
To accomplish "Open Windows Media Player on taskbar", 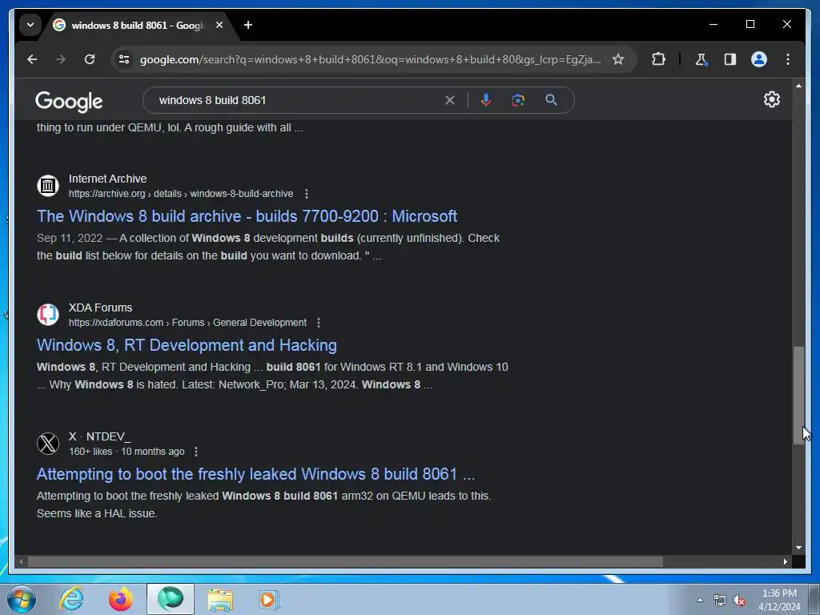I will [x=269, y=599].
